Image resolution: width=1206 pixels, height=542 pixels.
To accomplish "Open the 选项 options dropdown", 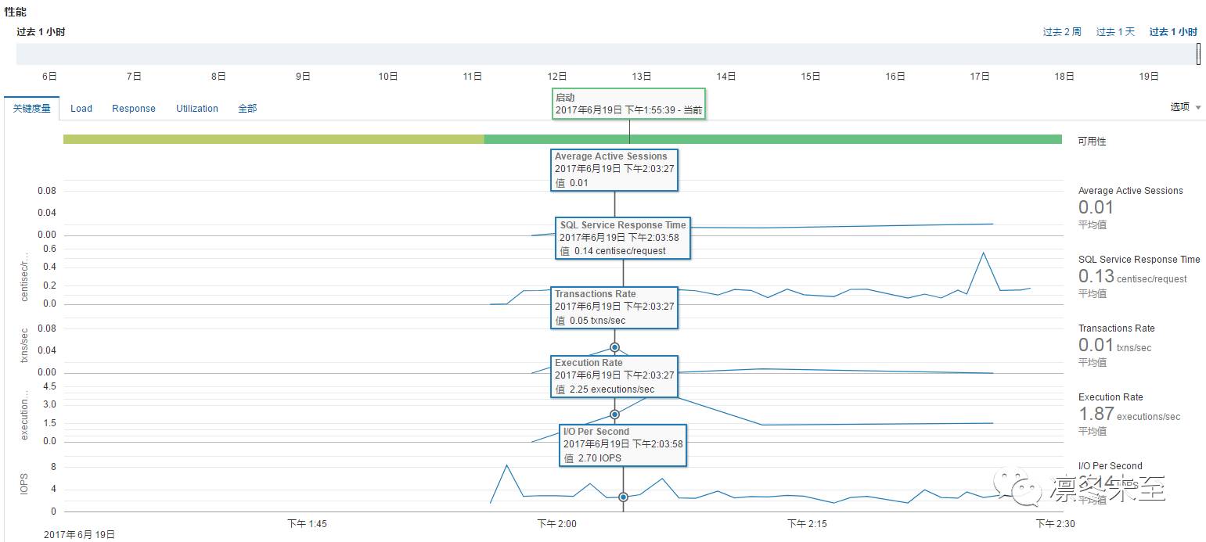I will pyautogui.click(x=1185, y=107).
